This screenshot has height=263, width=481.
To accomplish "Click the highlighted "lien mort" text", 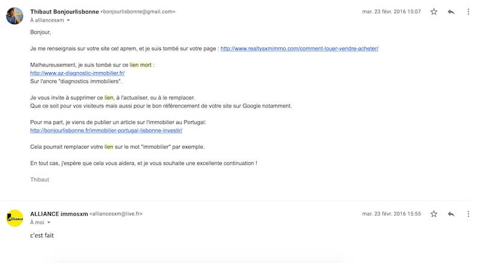I will (140, 65).
